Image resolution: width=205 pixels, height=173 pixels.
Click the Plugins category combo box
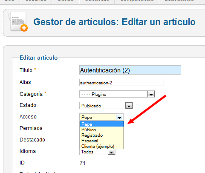[117, 94]
